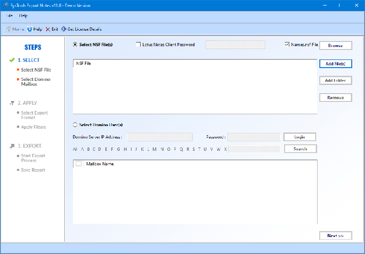Filter mailboxes by letter H
Image resolution: width=365 pixels, height=254 pixels.
click(125, 149)
